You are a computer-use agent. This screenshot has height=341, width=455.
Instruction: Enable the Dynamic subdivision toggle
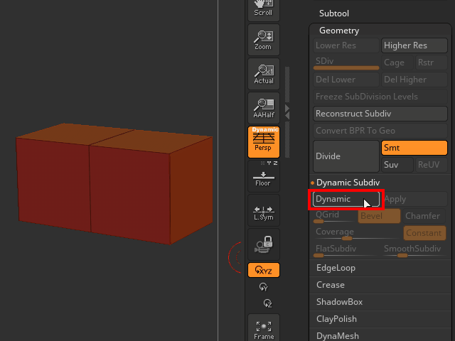click(346, 200)
